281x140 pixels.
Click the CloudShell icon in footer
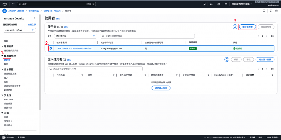(3, 138)
